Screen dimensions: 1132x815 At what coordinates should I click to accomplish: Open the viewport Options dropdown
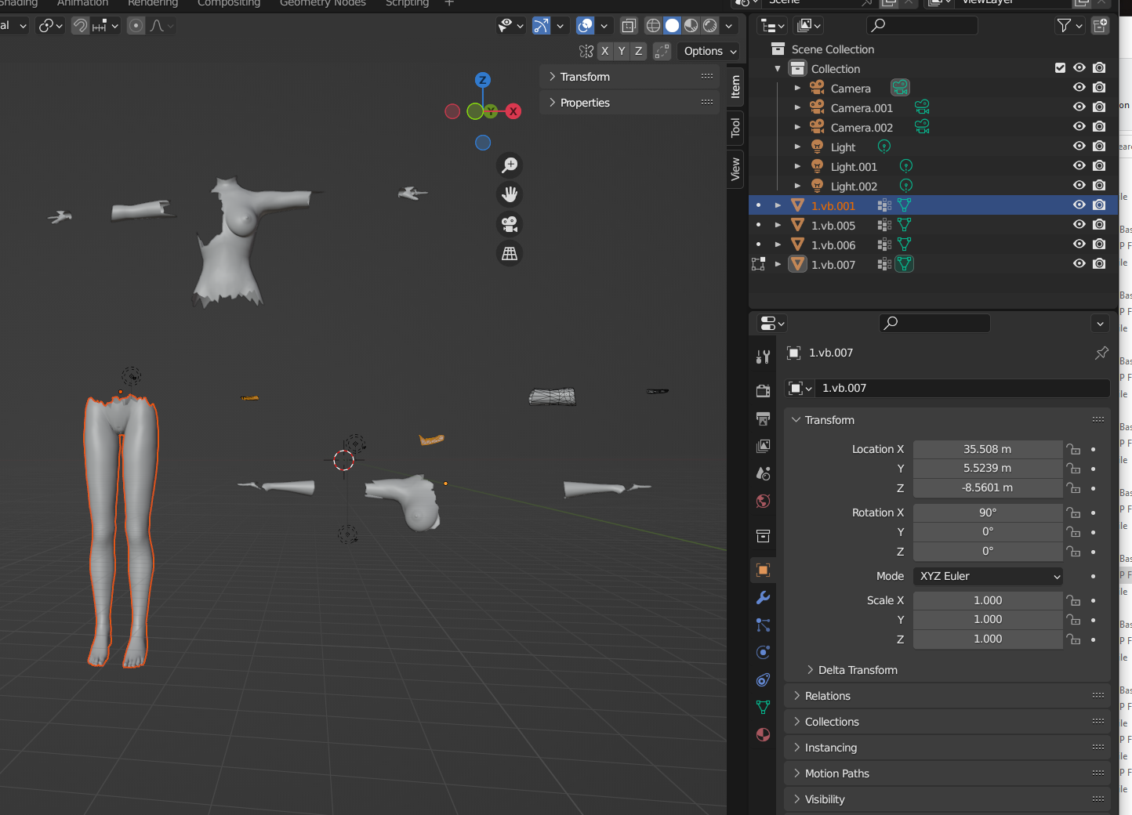(710, 51)
